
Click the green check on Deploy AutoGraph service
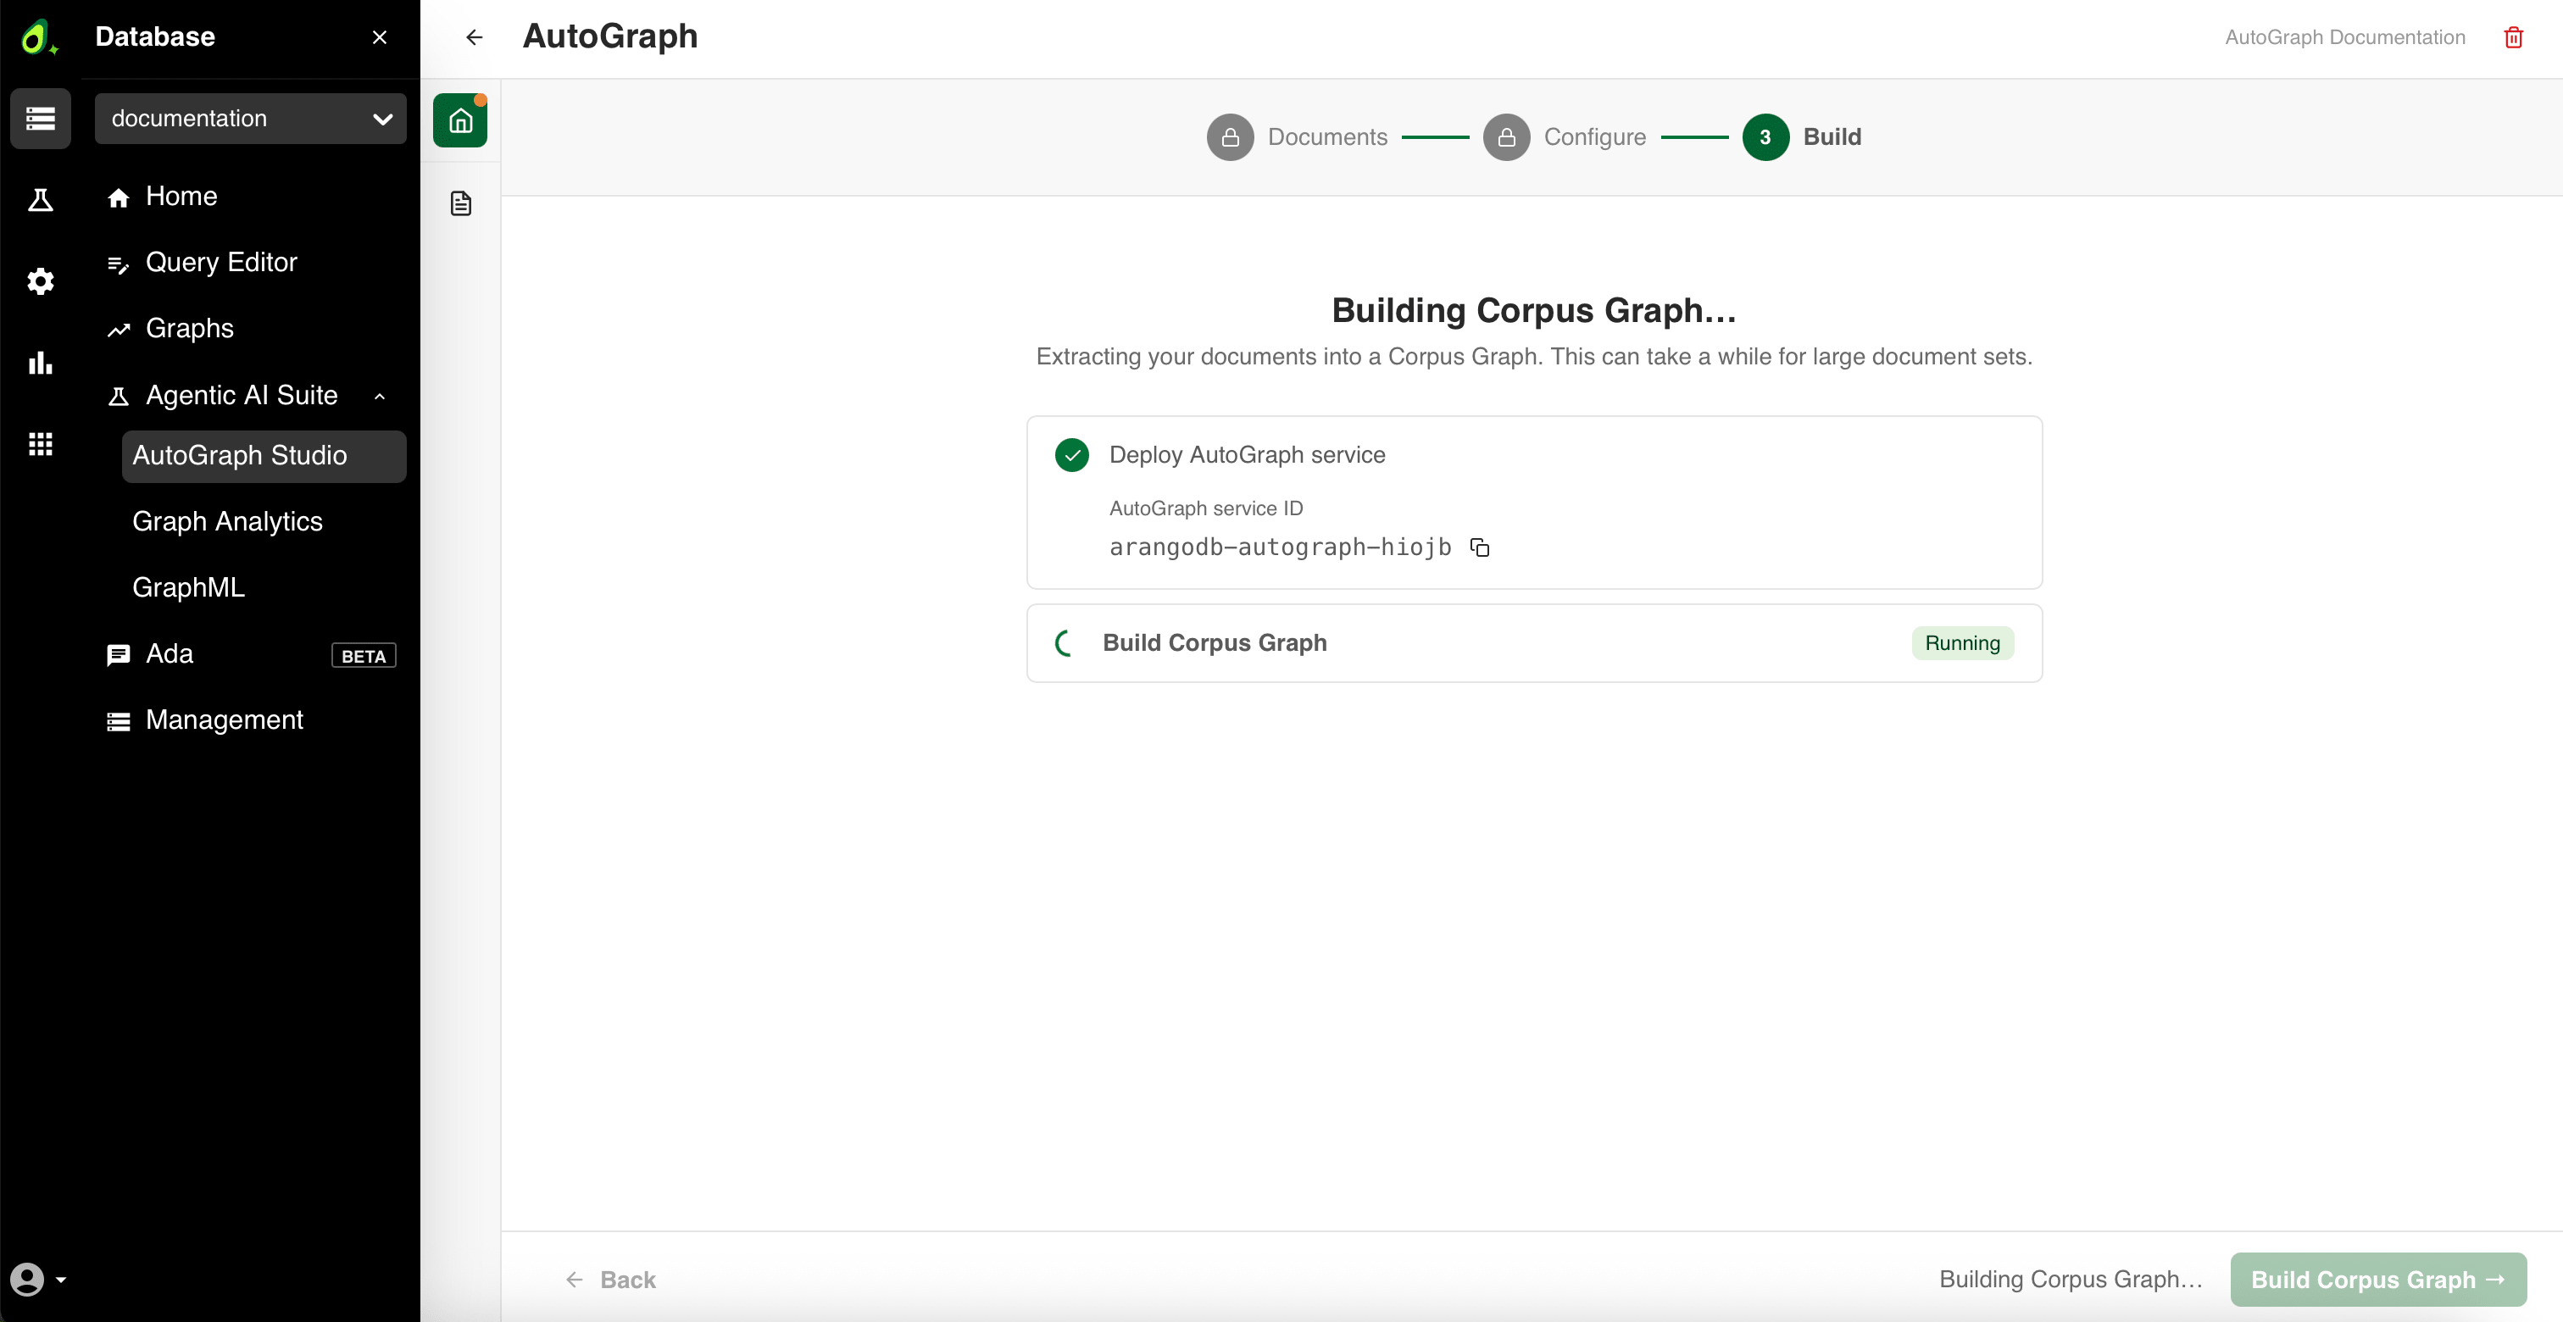[x=1071, y=456]
